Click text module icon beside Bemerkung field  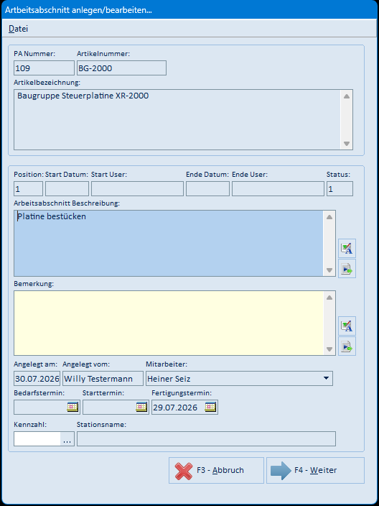pyautogui.click(x=347, y=346)
